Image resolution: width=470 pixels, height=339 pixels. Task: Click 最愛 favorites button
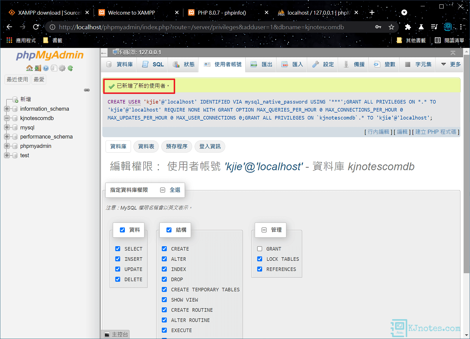point(39,80)
